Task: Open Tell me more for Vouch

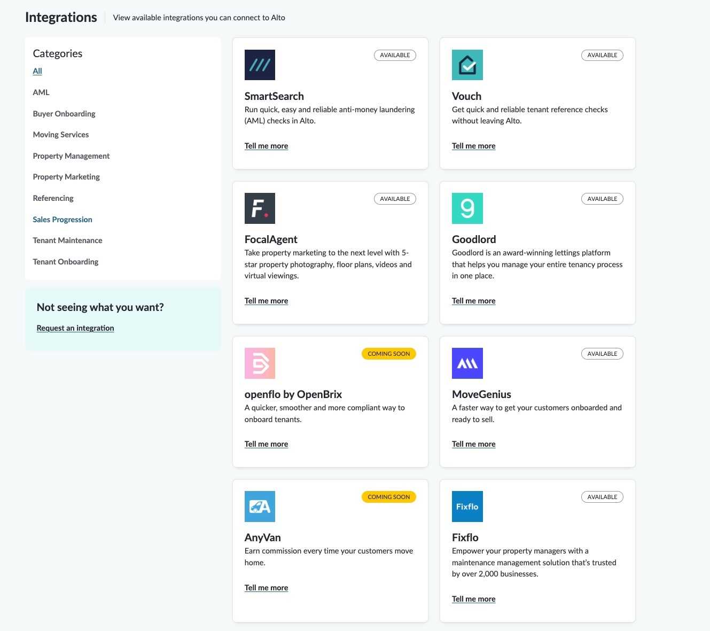Action: [x=474, y=146]
